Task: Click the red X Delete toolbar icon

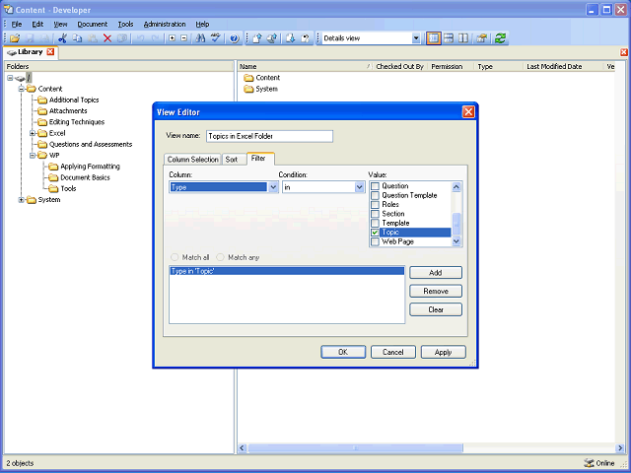Action: [x=107, y=38]
